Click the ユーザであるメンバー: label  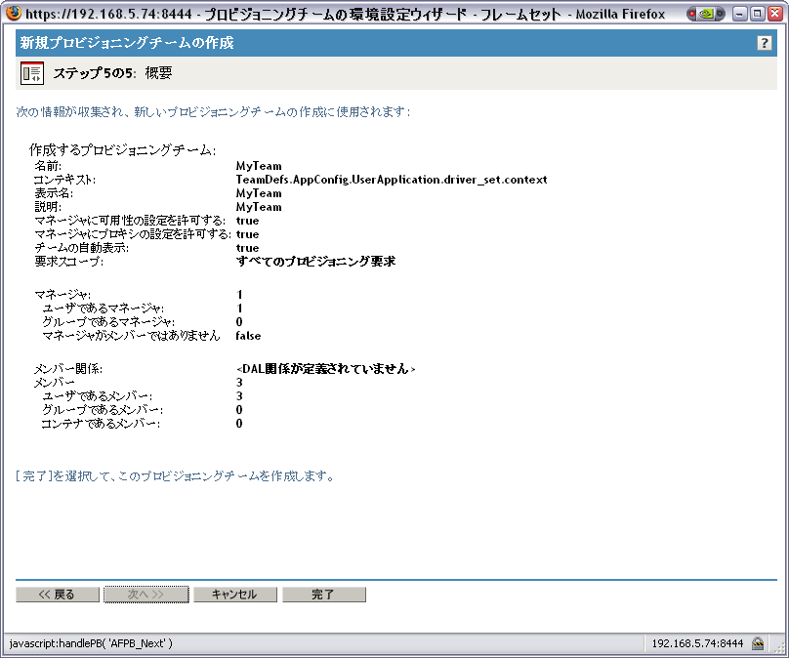[x=97, y=396]
